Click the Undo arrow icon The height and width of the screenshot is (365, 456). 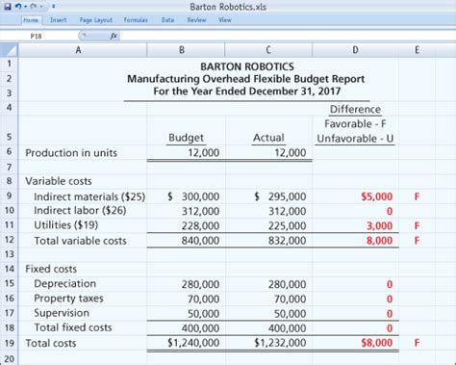click(18, 6)
